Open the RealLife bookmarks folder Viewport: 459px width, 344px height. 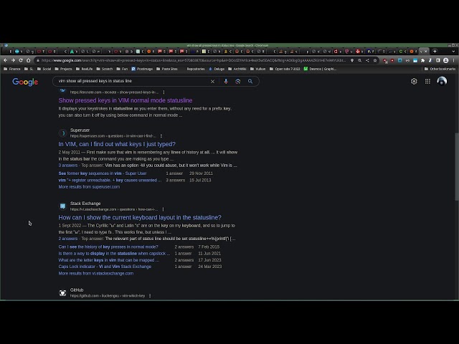click(85, 69)
